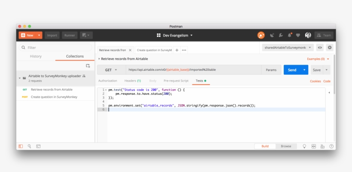
Task: Click the New button
Action: click(x=27, y=35)
